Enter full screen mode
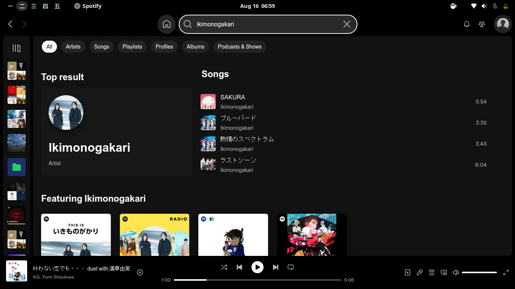 506,272
